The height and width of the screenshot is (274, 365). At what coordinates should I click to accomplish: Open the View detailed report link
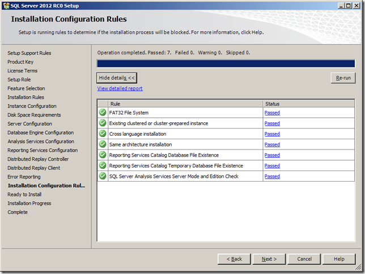click(120, 88)
